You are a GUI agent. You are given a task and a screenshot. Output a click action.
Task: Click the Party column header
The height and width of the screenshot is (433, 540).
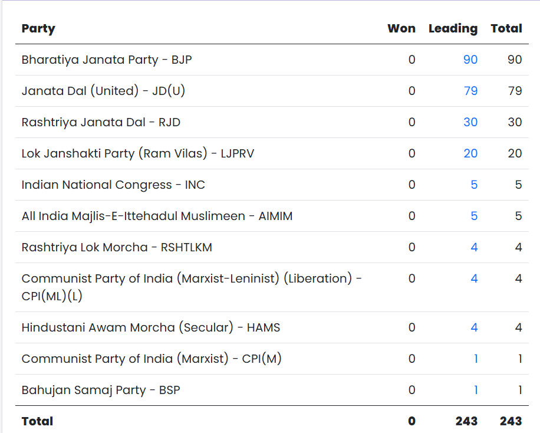coord(38,28)
